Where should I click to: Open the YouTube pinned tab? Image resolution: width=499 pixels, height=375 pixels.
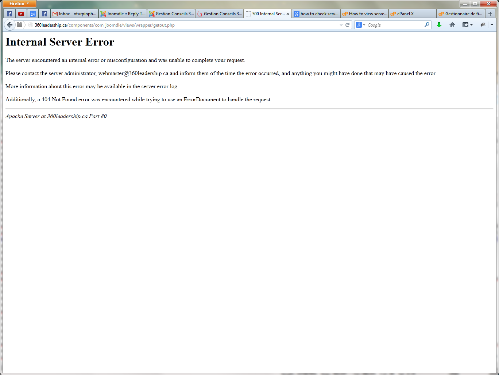(x=21, y=14)
